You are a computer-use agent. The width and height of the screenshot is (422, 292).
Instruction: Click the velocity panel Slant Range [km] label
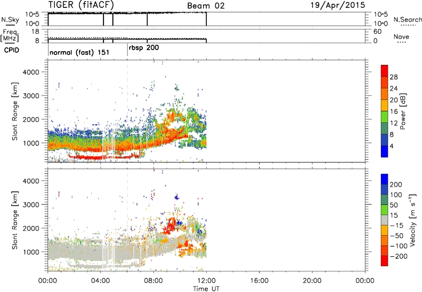[x=15, y=220]
